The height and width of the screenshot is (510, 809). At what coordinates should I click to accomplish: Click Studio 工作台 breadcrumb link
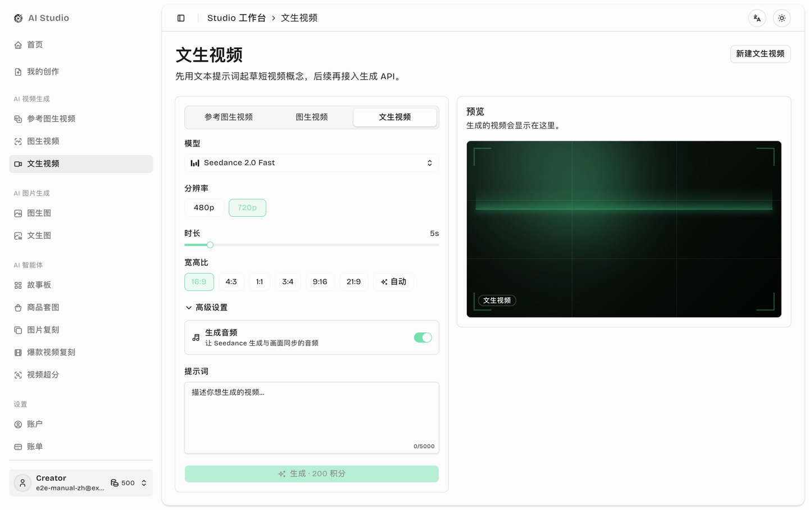237,18
